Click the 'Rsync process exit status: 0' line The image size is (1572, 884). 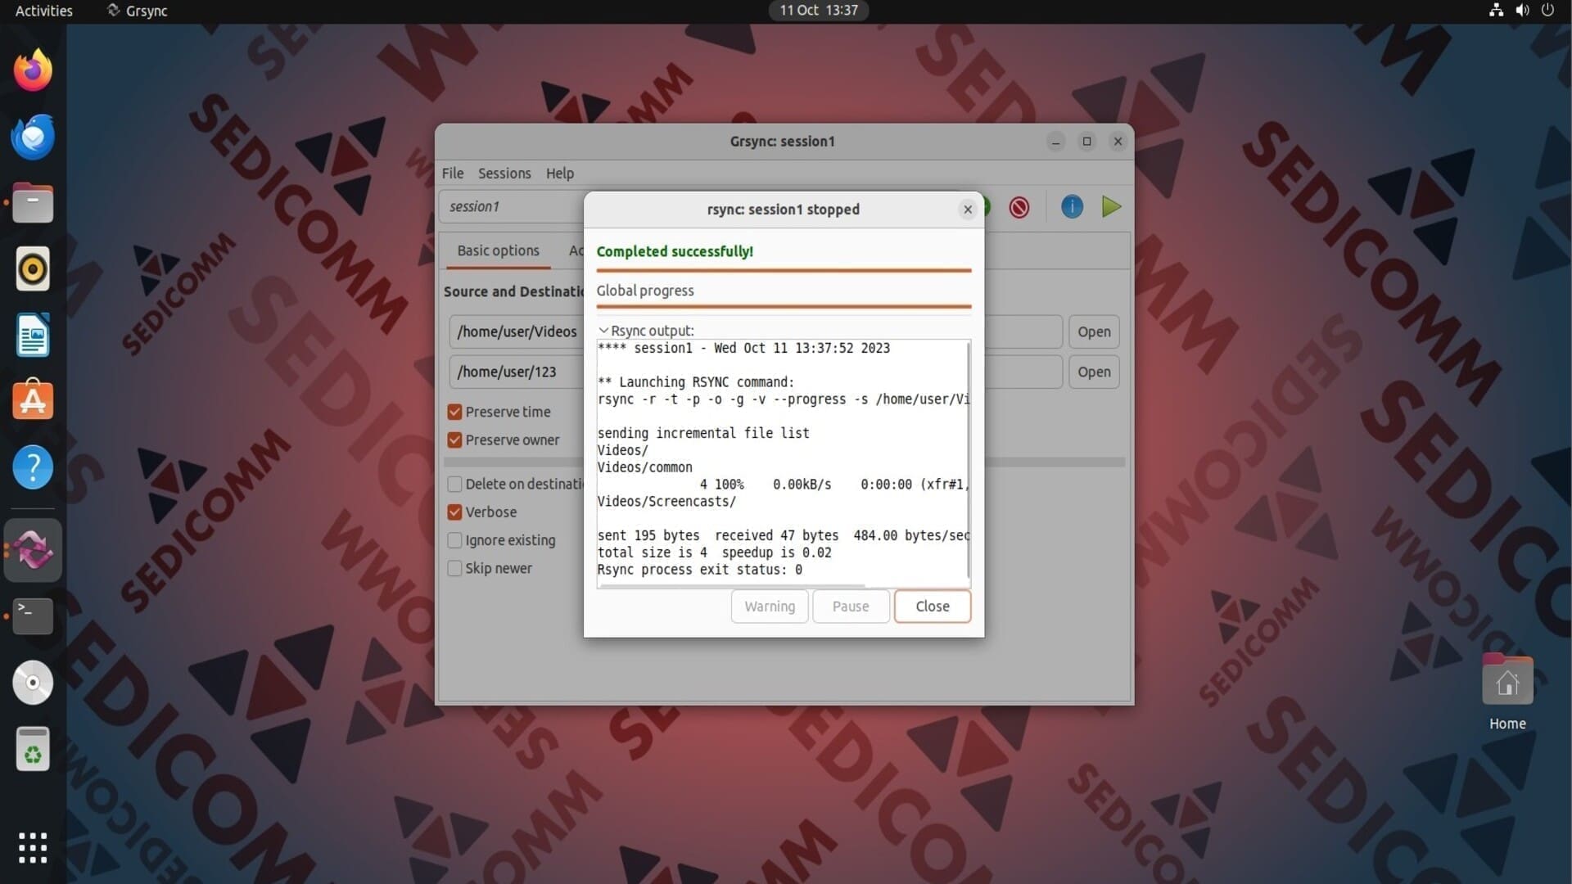coord(699,570)
